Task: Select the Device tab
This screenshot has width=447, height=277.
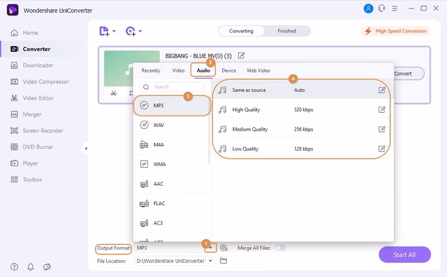Action: coord(229,70)
